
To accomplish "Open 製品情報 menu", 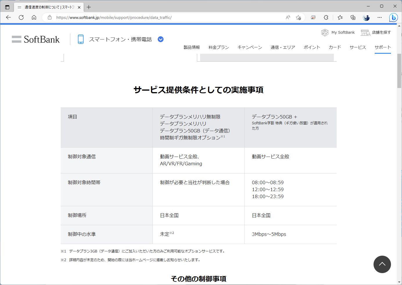I will click(192, 47).
